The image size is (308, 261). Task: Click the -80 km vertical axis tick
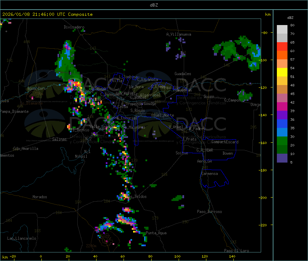pyautogui.click(x=265, y=33)
